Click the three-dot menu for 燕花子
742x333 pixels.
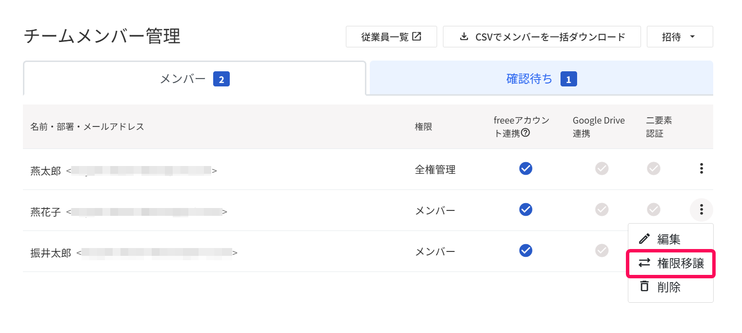701,210
